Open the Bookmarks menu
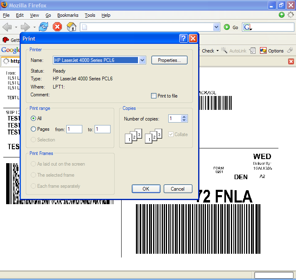 tap(68, 15)
